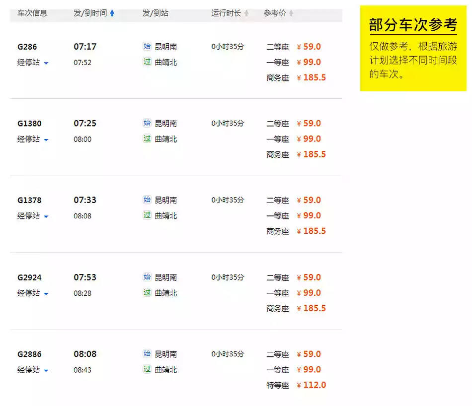Click the 车次信息 column header
472x406 pixels.
(32, 13)
